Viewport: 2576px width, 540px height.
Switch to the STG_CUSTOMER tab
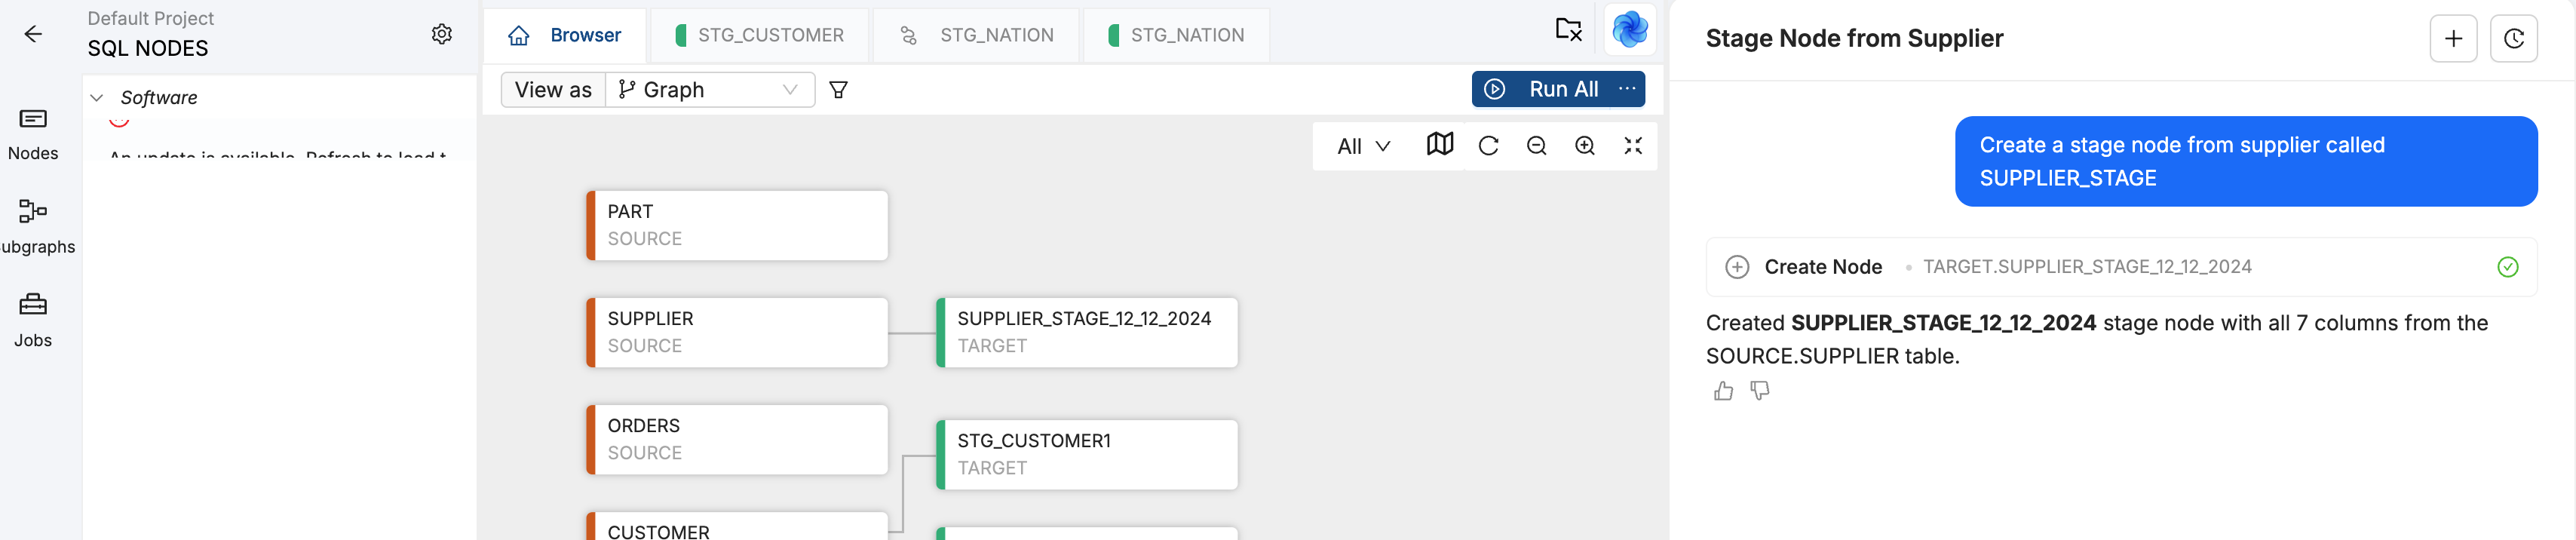coord(760,34)
